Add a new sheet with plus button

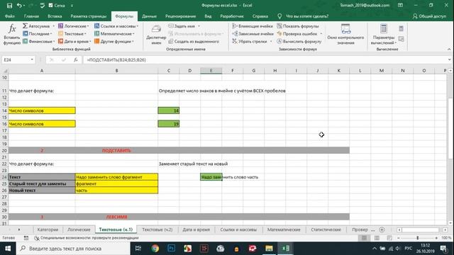(x=382, y=229)
